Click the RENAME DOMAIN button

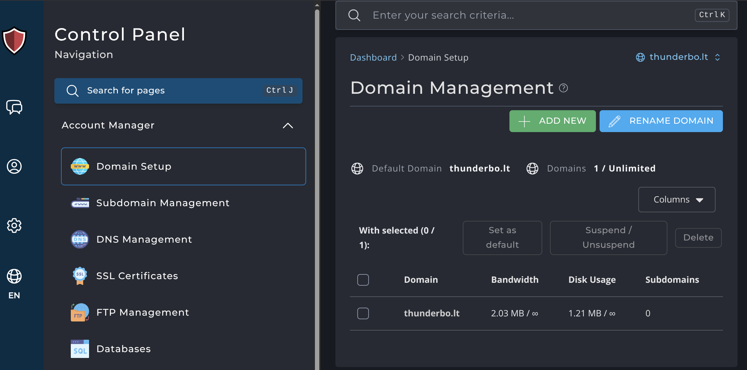661,121
